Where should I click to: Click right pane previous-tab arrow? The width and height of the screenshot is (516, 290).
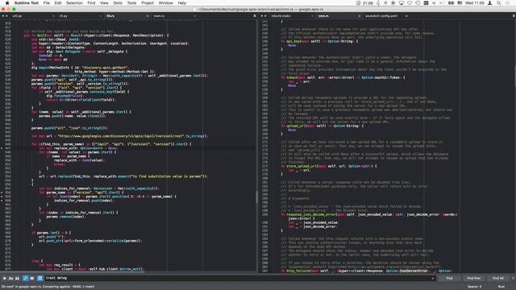click(262, 16)
